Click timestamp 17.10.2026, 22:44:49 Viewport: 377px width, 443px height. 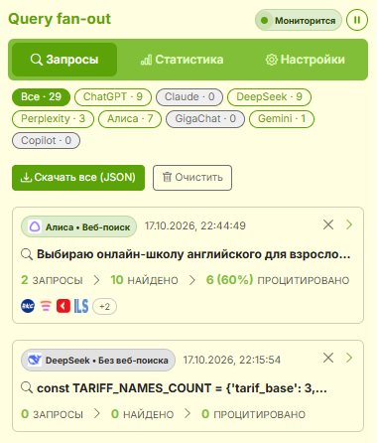click(x=195, y=226)
